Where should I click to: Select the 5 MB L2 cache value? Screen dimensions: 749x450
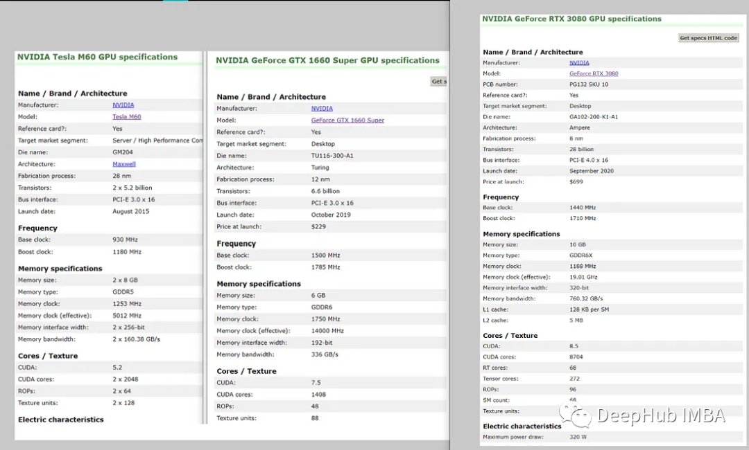(576, 321)
